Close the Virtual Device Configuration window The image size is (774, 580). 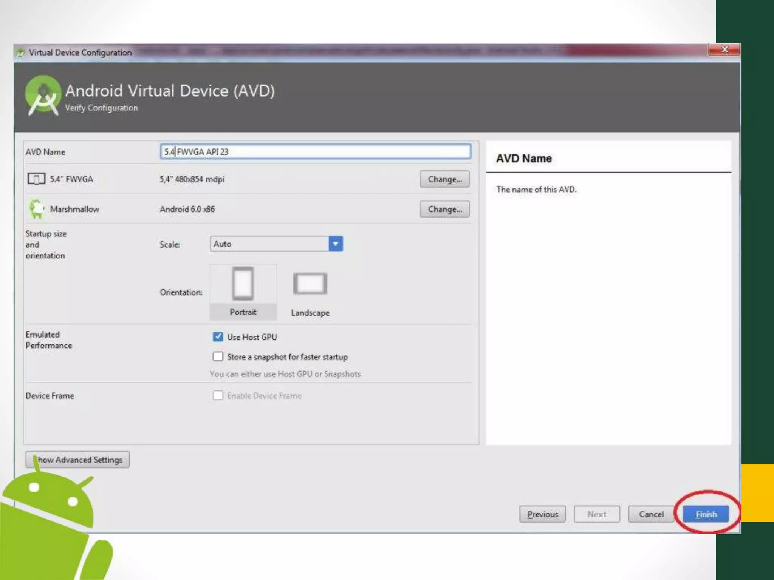click(x=724, y=50)
